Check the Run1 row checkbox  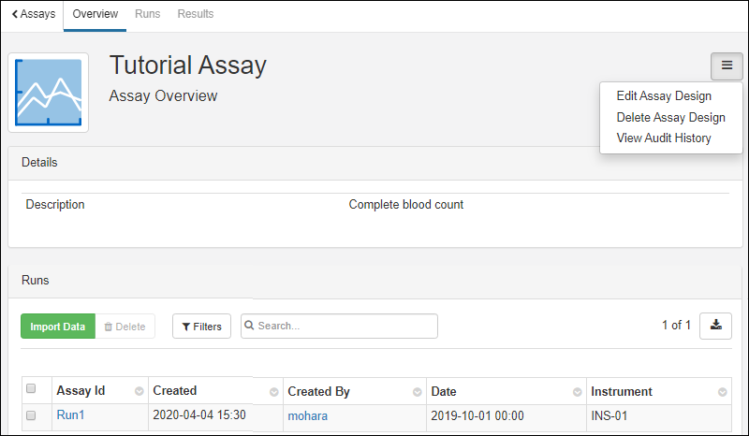[x=31, y=415]
